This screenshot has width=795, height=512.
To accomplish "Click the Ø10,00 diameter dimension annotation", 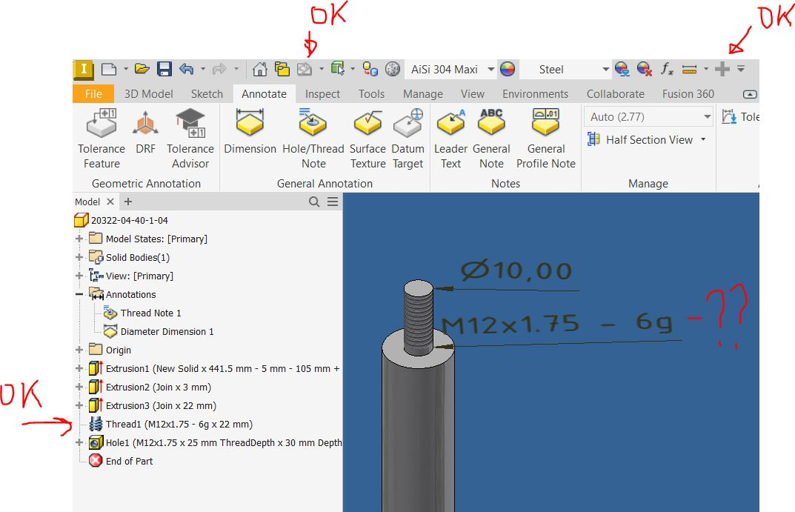I will point(516,270).
